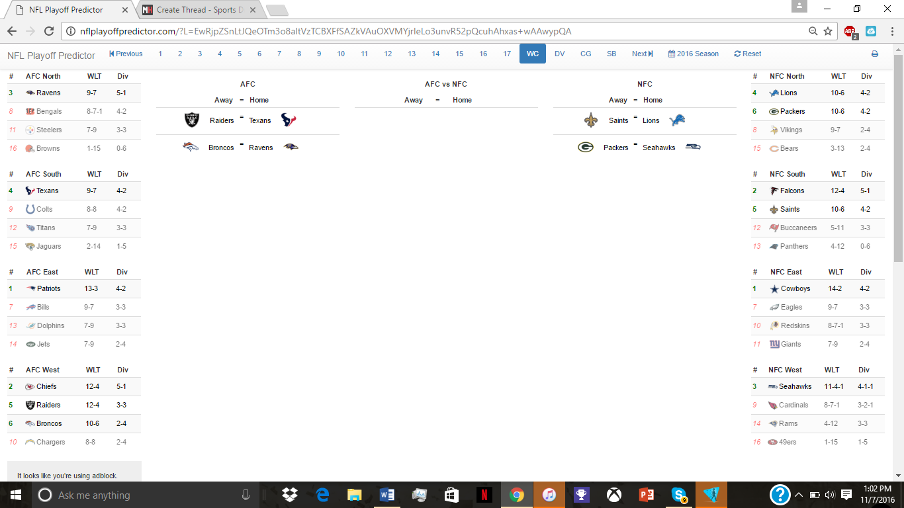904x508 pixels.
Task: Click the Vikings row in NFC North
Action: [818, 130]
